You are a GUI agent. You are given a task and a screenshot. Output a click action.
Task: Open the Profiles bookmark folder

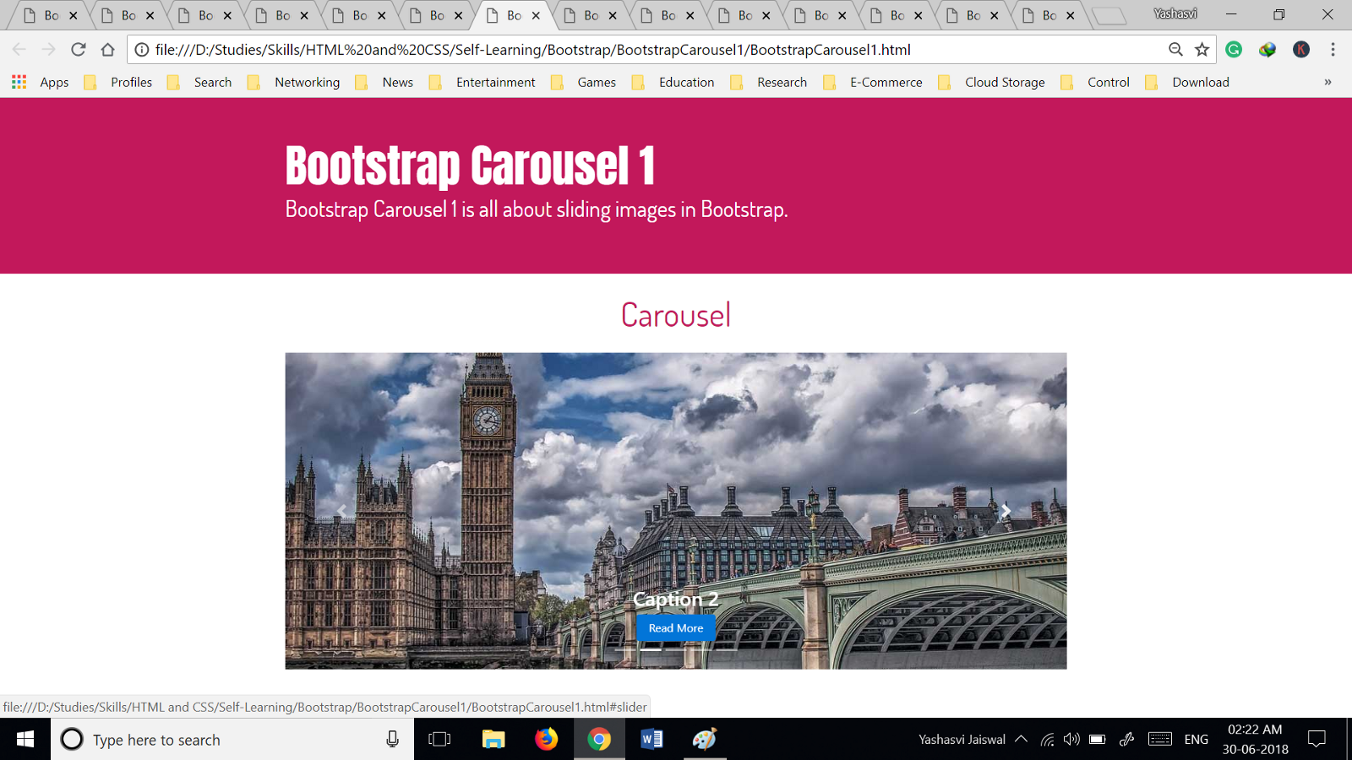click(118, 82)
